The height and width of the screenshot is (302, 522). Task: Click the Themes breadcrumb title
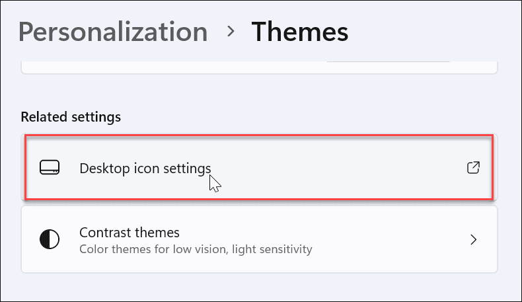(299, 32)
